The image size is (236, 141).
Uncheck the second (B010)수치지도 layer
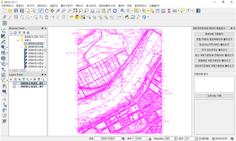14,87
